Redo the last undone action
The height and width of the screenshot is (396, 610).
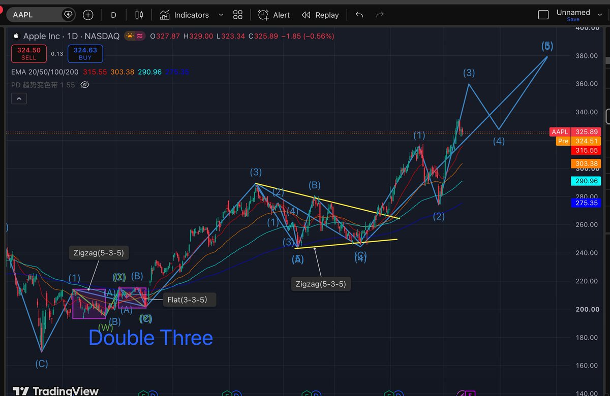click(x=380, y=15)
